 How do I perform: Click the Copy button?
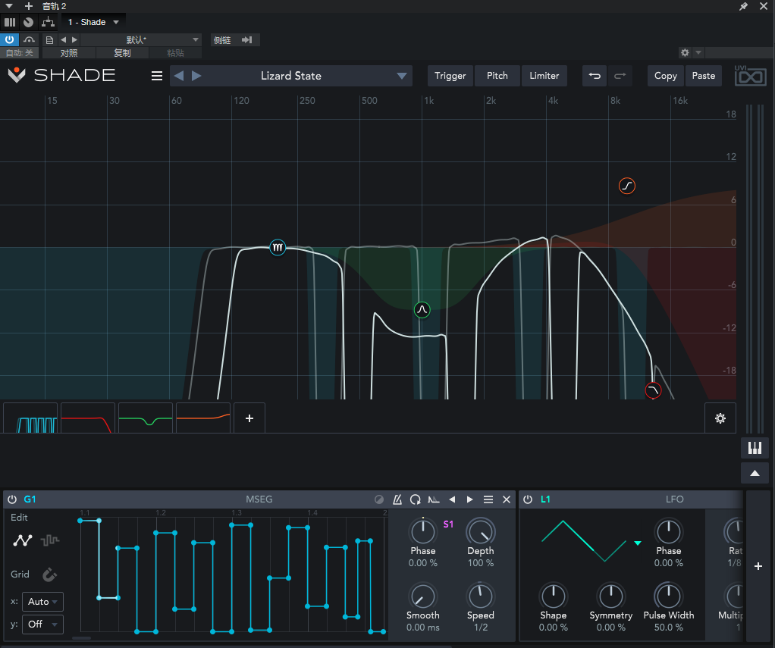click(x=665, y=76)
